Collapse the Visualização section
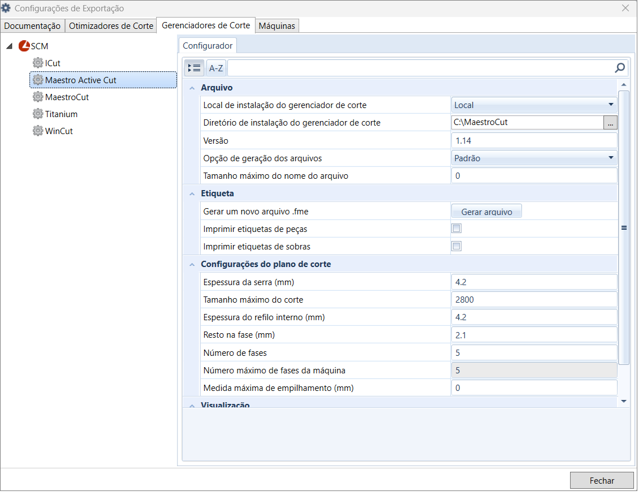 tap(192, 405)
